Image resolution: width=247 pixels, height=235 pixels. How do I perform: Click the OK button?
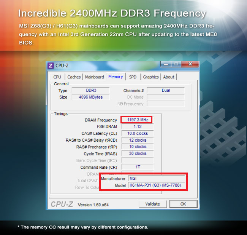pos(183,204)
